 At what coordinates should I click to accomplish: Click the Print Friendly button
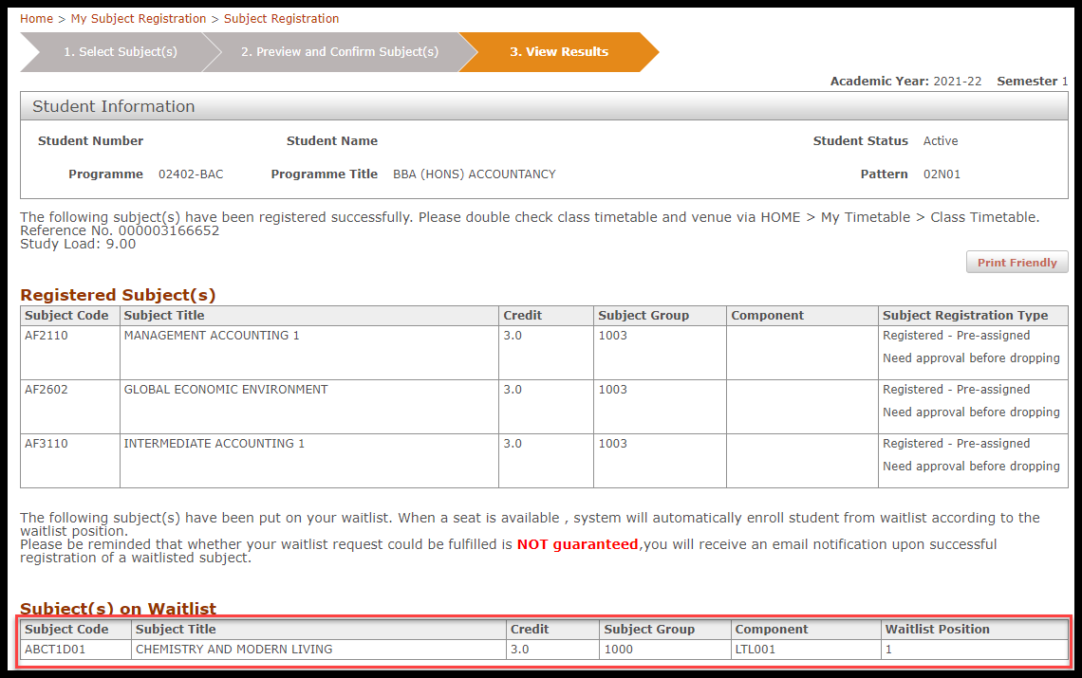(1017, 262)
